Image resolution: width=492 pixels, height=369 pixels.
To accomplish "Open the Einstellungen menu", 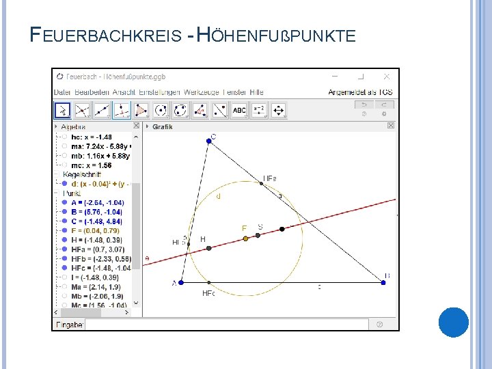I will pyautogui.click(x=159, y=92).
